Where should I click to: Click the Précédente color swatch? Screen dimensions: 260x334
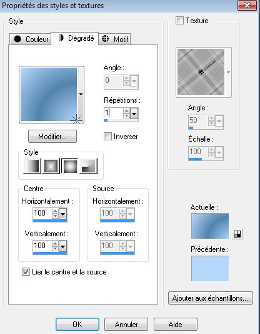[x=210, y=269]
